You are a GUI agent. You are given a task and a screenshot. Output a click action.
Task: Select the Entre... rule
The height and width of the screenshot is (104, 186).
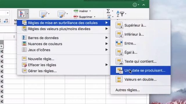(140, 43)
